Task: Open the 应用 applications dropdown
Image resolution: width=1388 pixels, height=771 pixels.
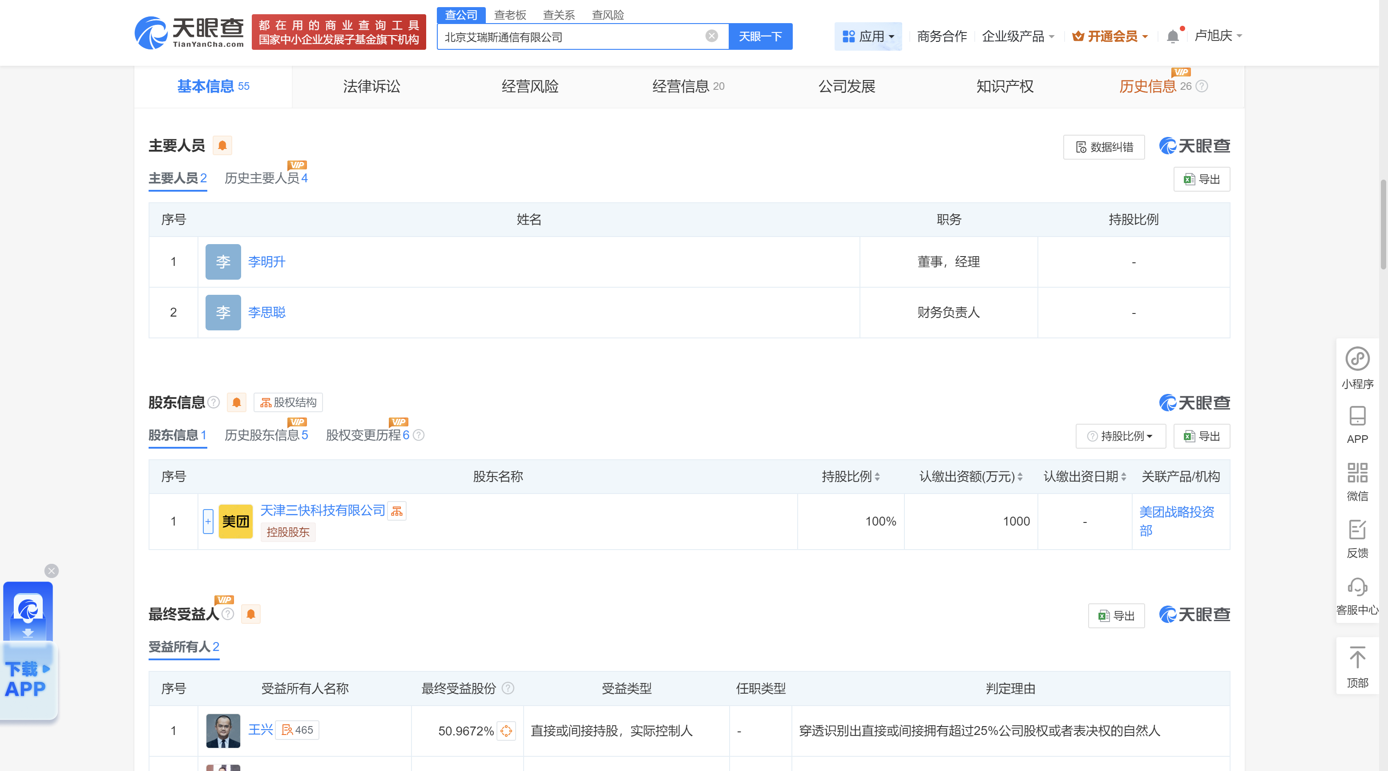Action: [x=868, y=36]
